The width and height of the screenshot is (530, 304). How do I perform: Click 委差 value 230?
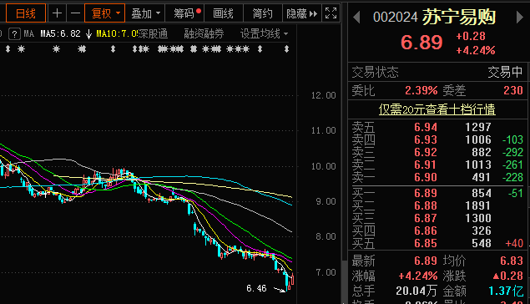click(513, 90)
